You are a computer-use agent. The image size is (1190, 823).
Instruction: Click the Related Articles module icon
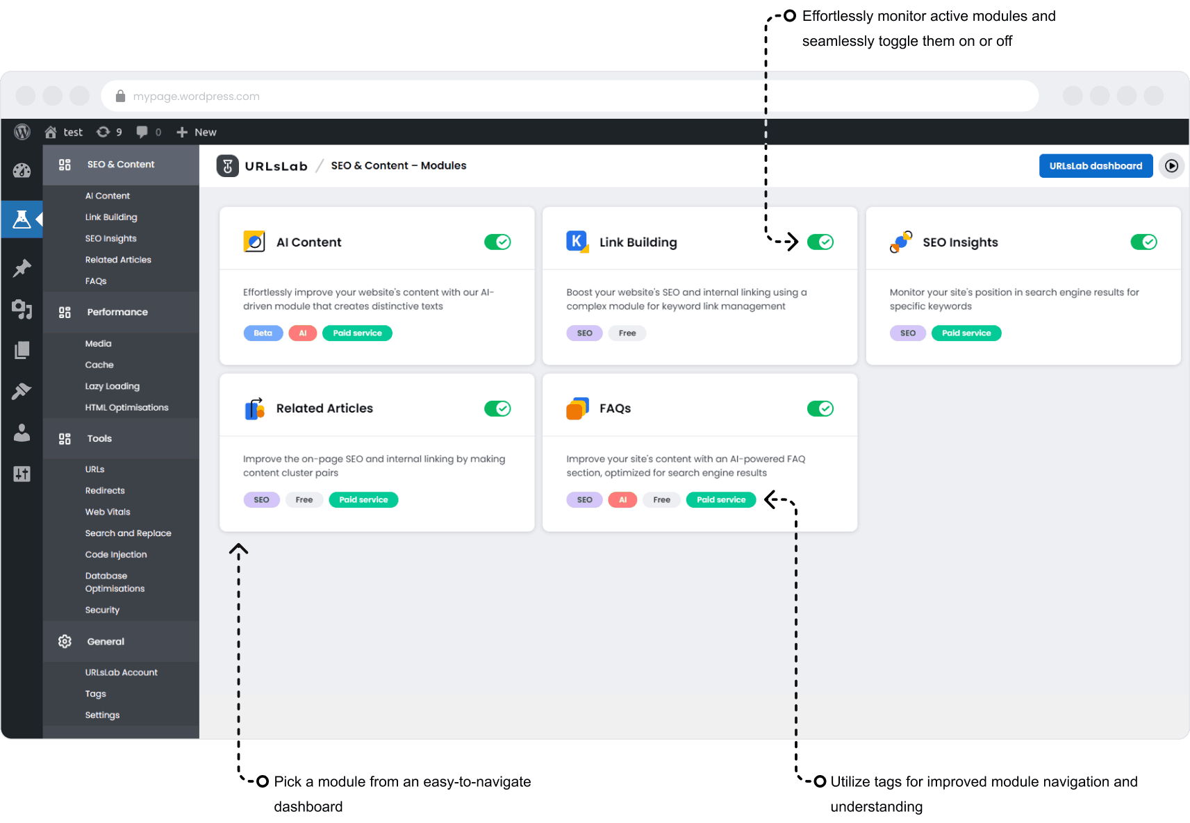254,408
